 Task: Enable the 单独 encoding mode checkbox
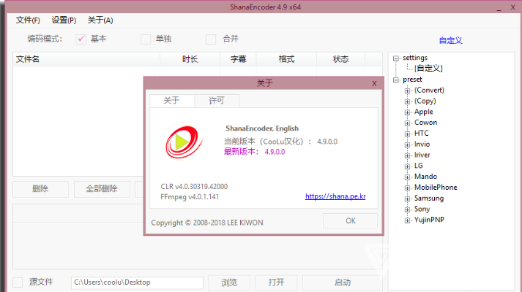pyautogui.click(x=146, y=39)
